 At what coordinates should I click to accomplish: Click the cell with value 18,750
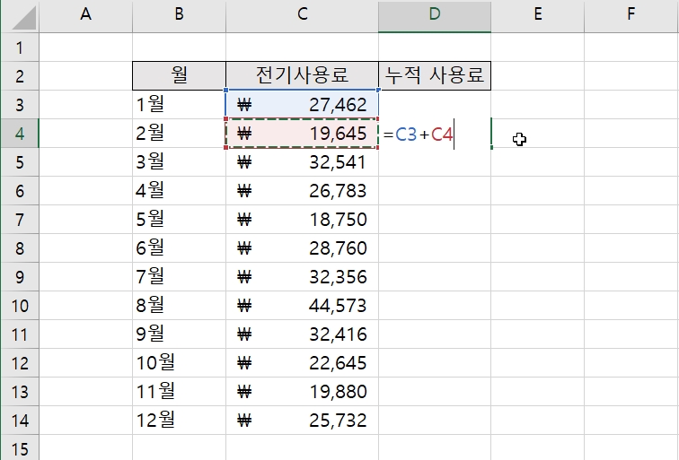coord(303,219)
